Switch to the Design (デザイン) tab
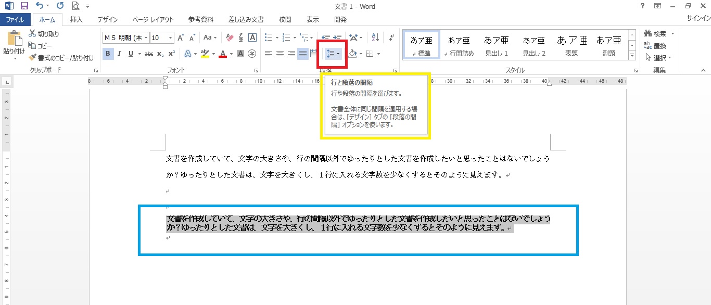711x305 pixels. pyautogui.click(x=108, y=20)
